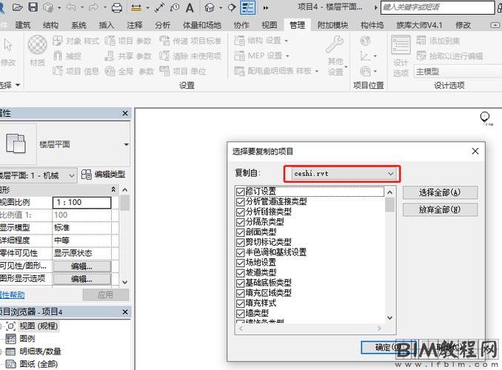
Task: Click the item list vertical scrollbar thumb
Action: point(389,205)
